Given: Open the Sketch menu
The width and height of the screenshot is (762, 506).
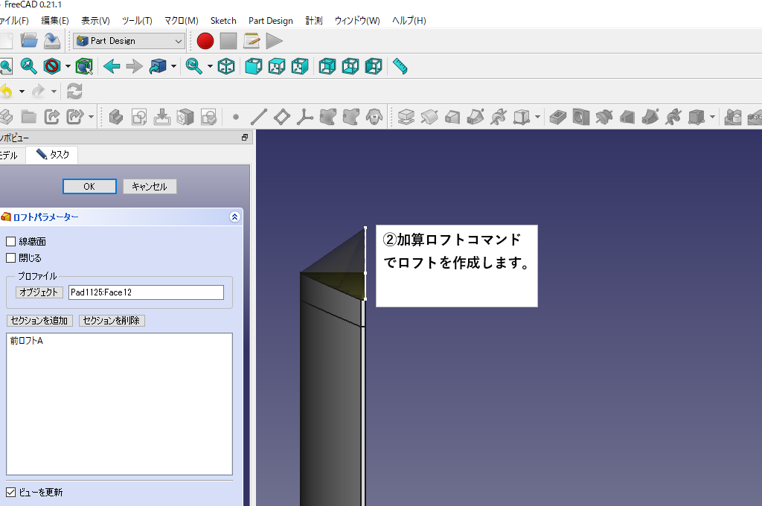Looking at the screenshot, I should tap(223, 21).
